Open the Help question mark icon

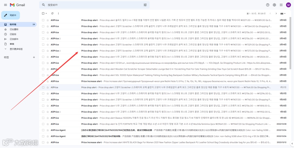point(268,5)
